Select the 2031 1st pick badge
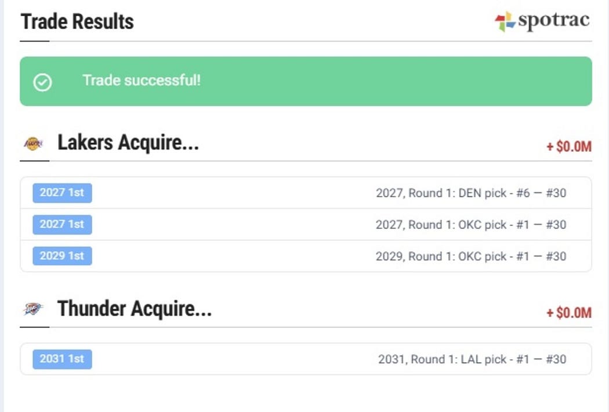609x412 pixels. 62,359
